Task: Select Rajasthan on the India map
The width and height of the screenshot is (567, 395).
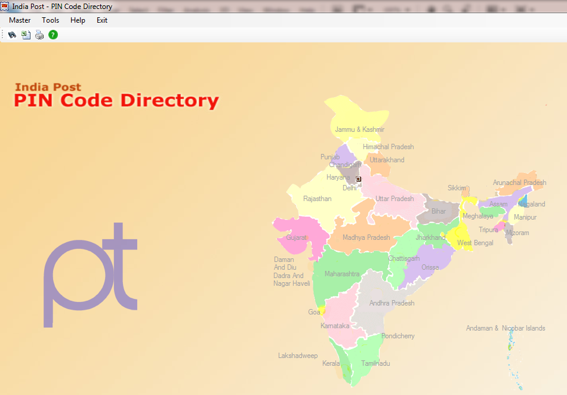Action: pos(317,199)
